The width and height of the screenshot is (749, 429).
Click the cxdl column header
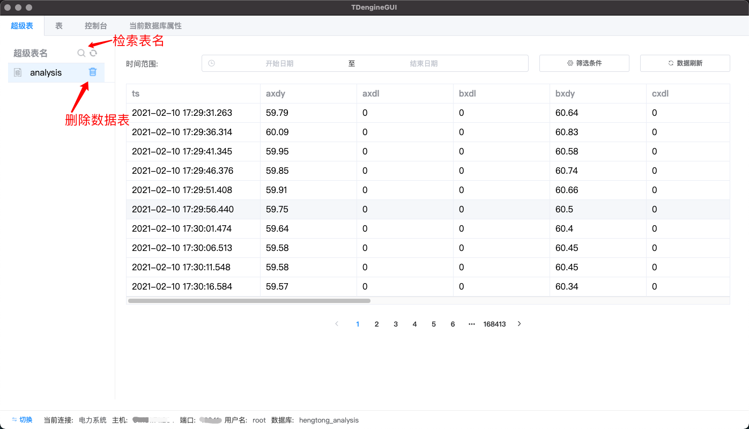[688, 93]
